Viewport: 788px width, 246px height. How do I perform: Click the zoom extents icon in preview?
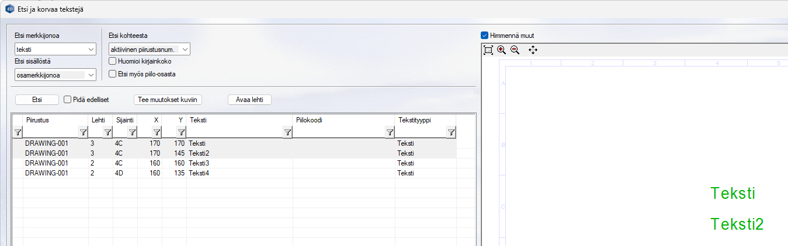pos(488,50)
